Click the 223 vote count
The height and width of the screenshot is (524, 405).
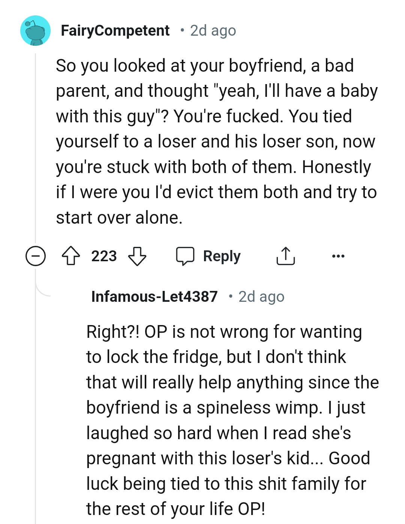[x=103, y=256]
